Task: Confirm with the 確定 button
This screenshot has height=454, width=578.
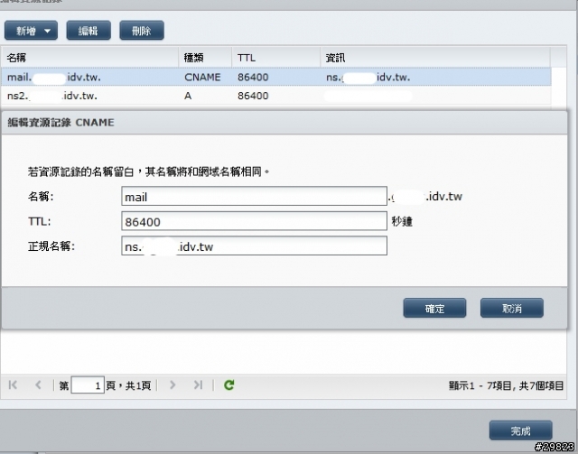Action: [x=434, y=308]
